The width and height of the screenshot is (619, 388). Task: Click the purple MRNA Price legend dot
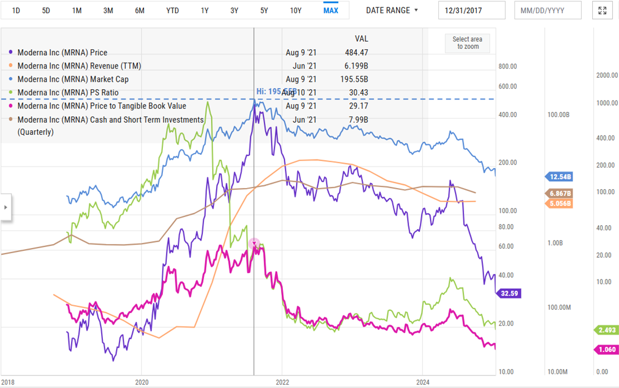[11, 53]
